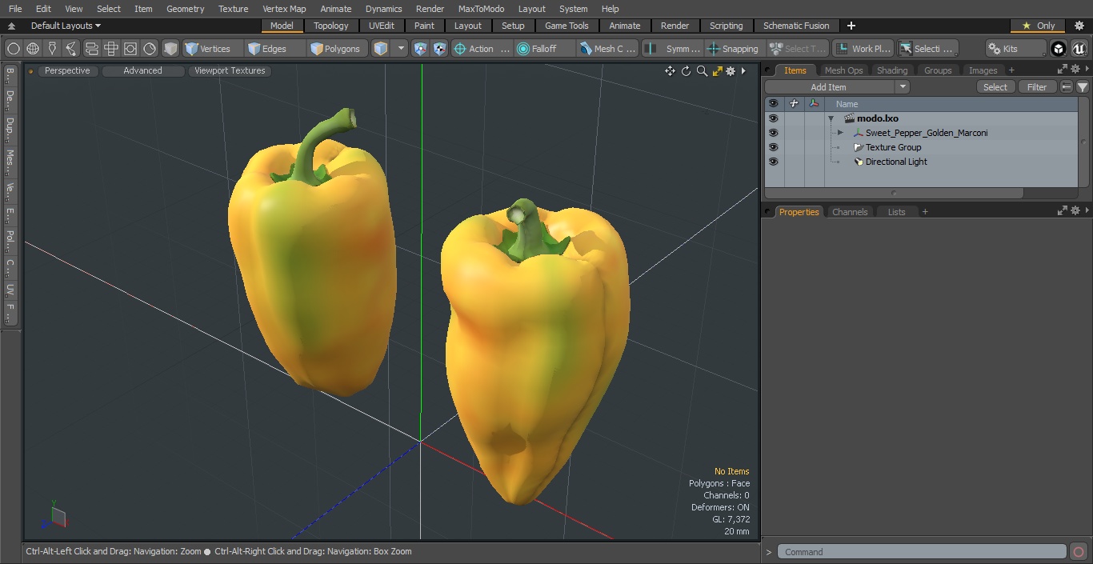This screenshot has height=564, width=1093.
Task: Click the curve tool icon
Action: [x=71, y=49]
